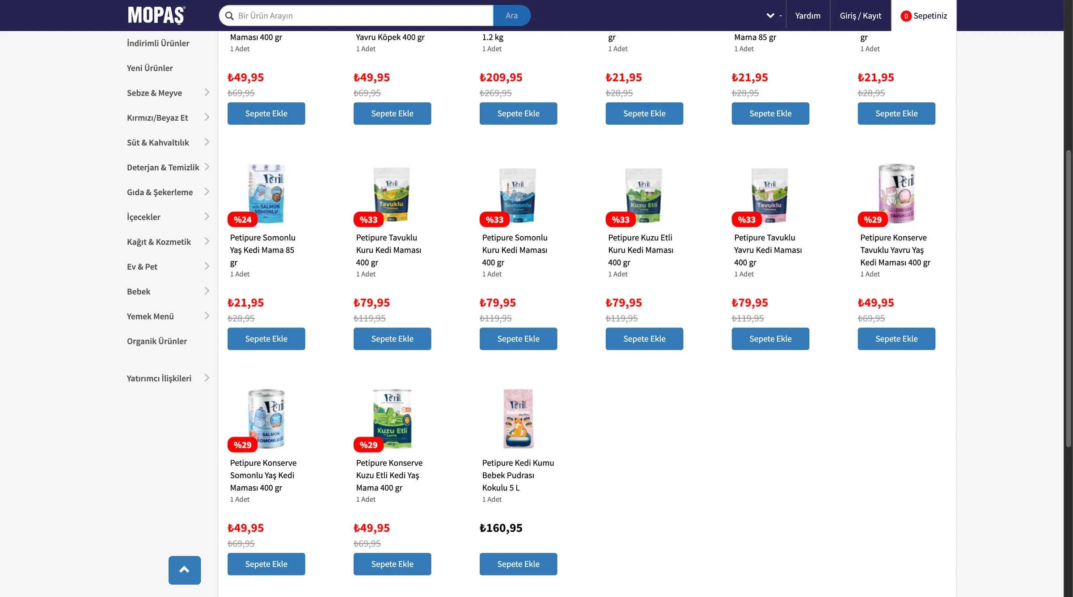Expand the İçecekler category chevron

[207, 216]
